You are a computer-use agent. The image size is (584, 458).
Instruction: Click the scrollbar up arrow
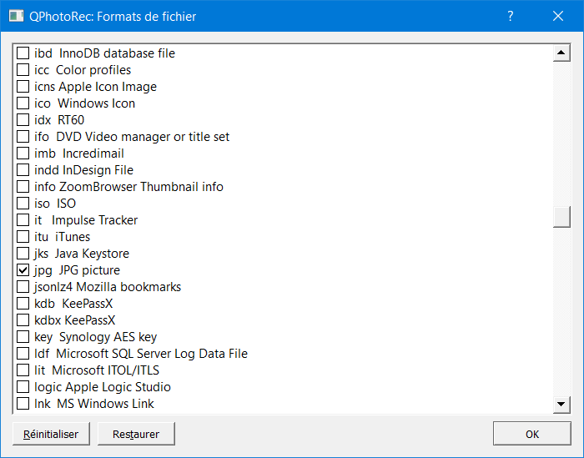561,53
